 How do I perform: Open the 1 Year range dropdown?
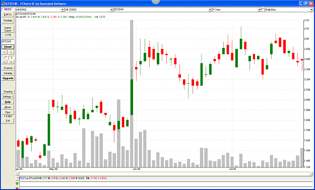click(x=237, y=10)
